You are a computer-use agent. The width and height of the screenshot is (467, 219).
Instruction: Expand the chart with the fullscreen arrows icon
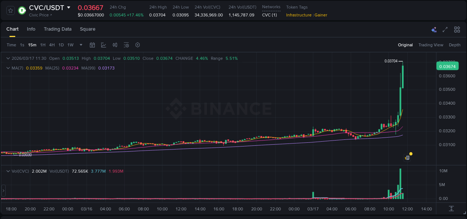[445, 29]
